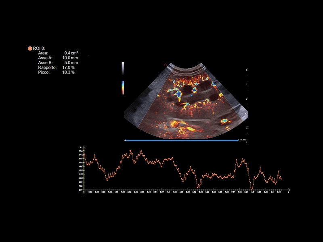Click depth marker 1 on scale
Image resolution: width=323 pixels, height=242 pixels.
(x=247, y=85)
